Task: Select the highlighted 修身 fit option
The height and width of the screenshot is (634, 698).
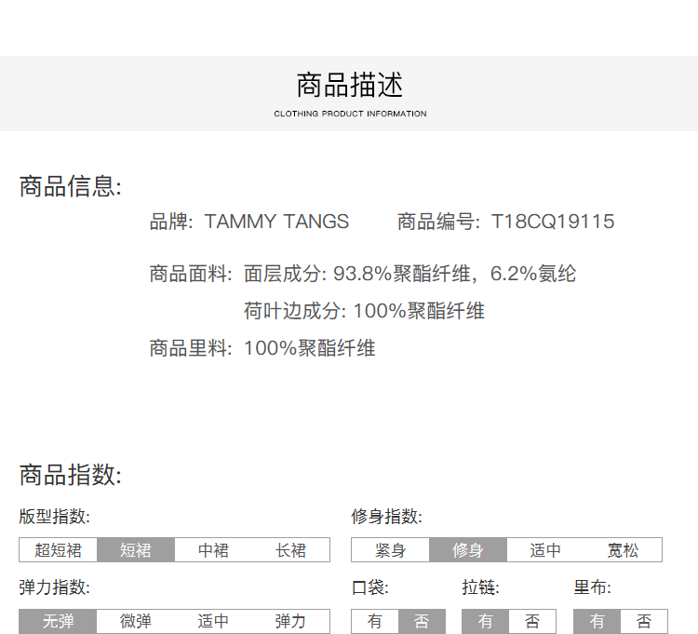Action: (468, 550)
